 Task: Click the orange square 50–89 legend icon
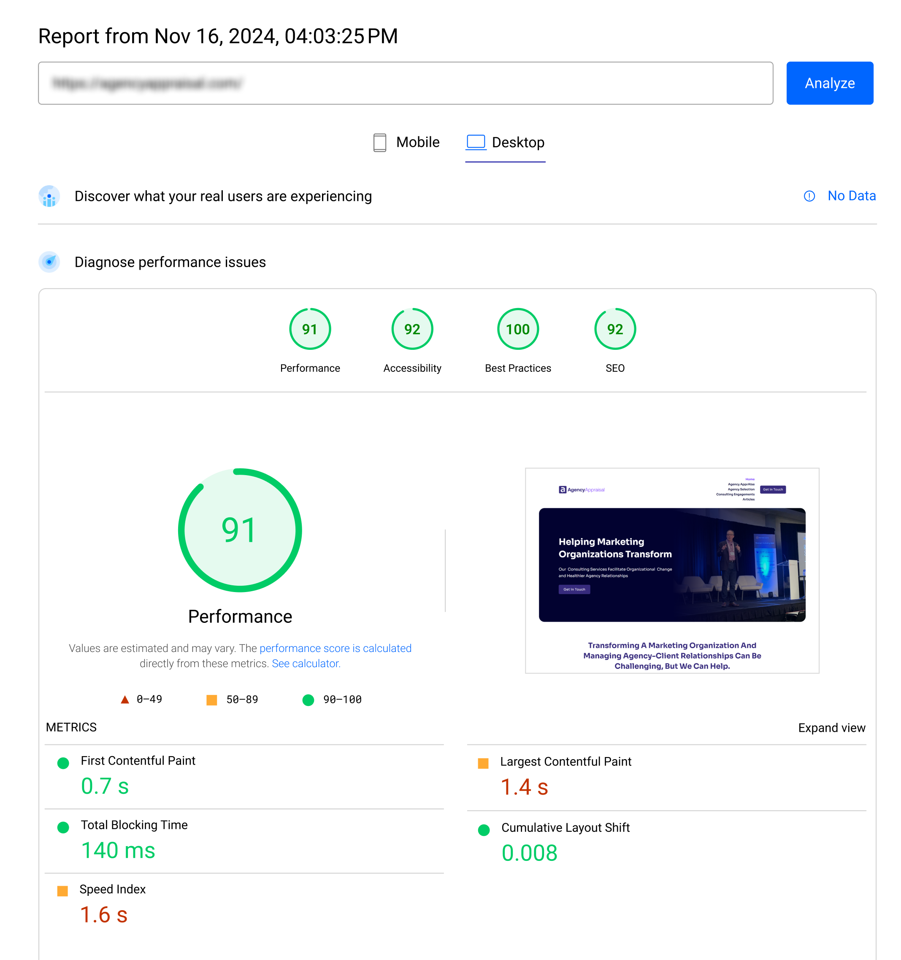click(211, 700)
